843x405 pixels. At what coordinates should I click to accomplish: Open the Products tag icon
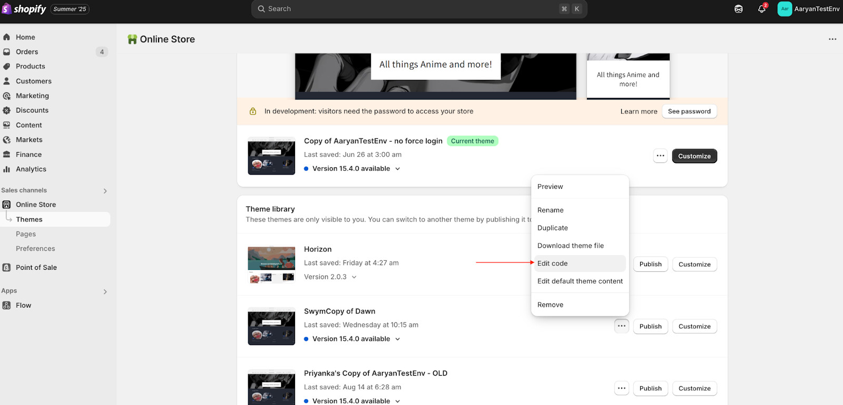(x=7, y=66)
